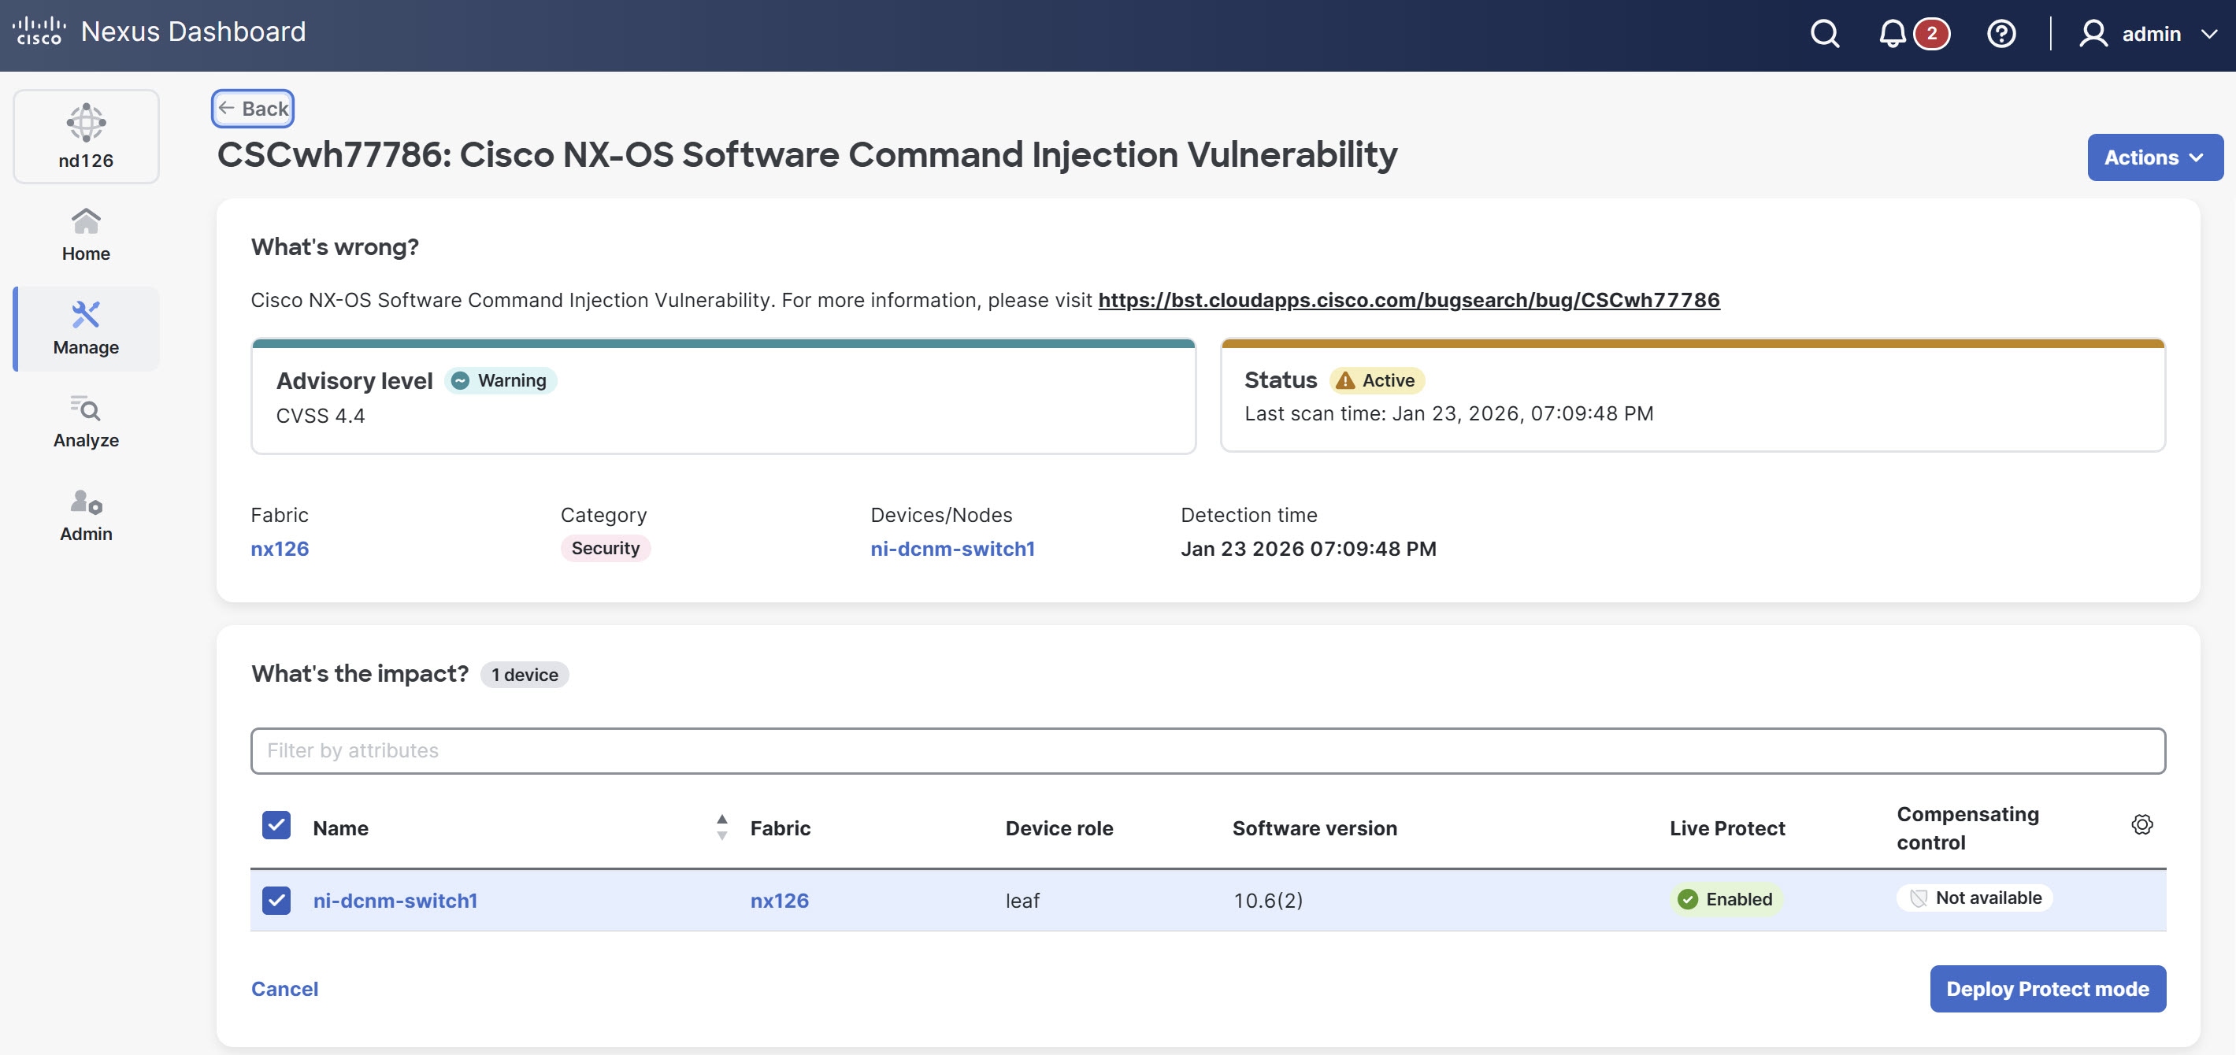Toggle the select-all checkbox in table header
This screenshot has width=2236, height=1055.
point(276,825)
